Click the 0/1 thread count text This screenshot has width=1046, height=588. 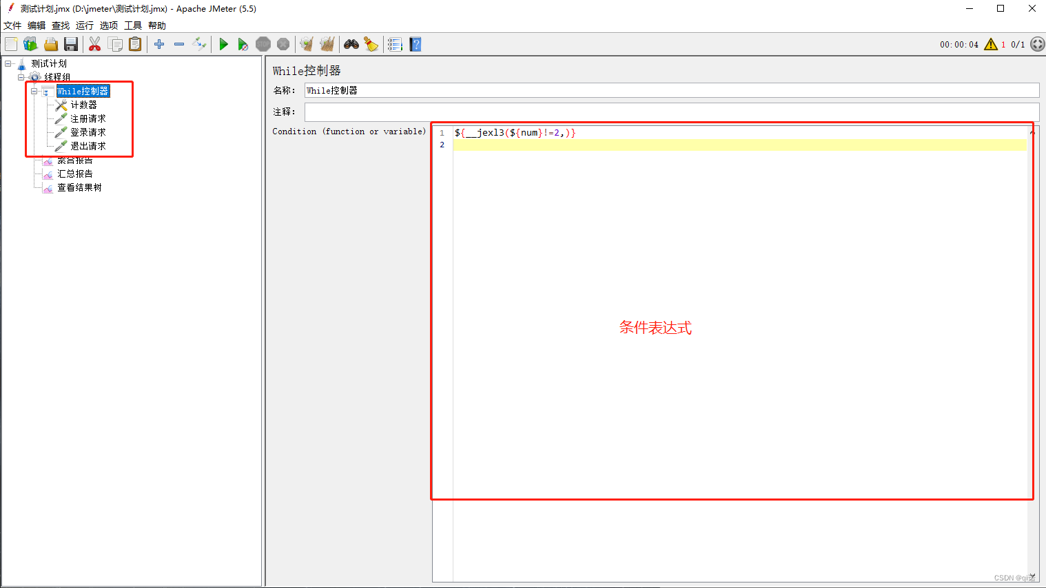pos(1018,45)
